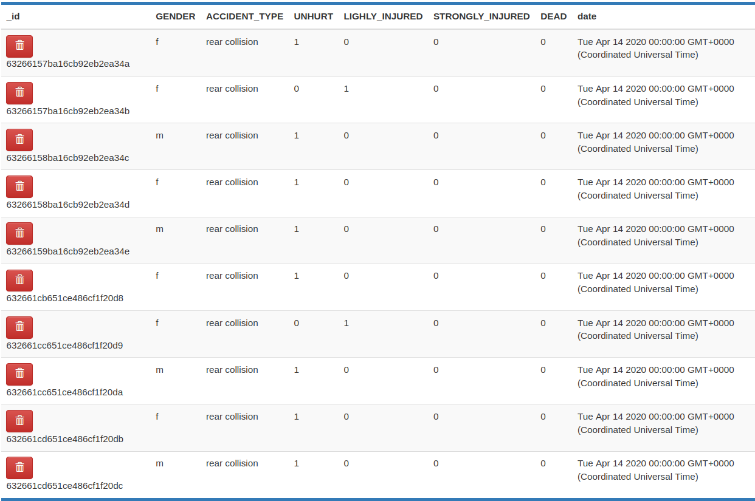Click the date column header
This screenshot has width=755, height=501.
point(587,16)
